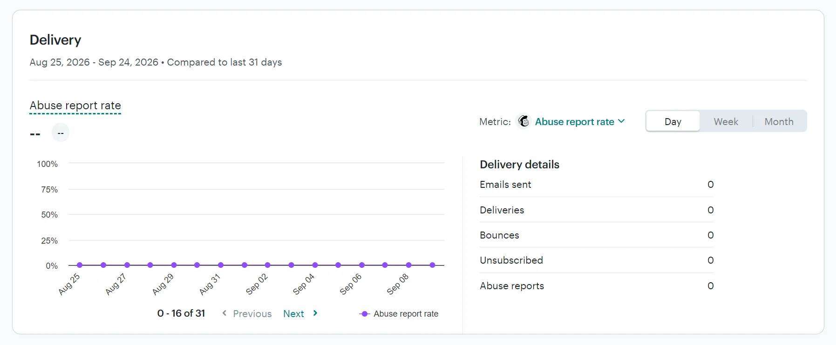Switch chart granularity to Day

(x=673, y=121)
